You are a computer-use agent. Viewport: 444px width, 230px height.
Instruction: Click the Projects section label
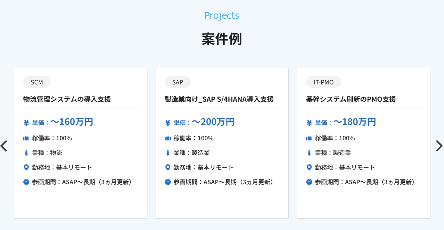click(x=222, y=16)
